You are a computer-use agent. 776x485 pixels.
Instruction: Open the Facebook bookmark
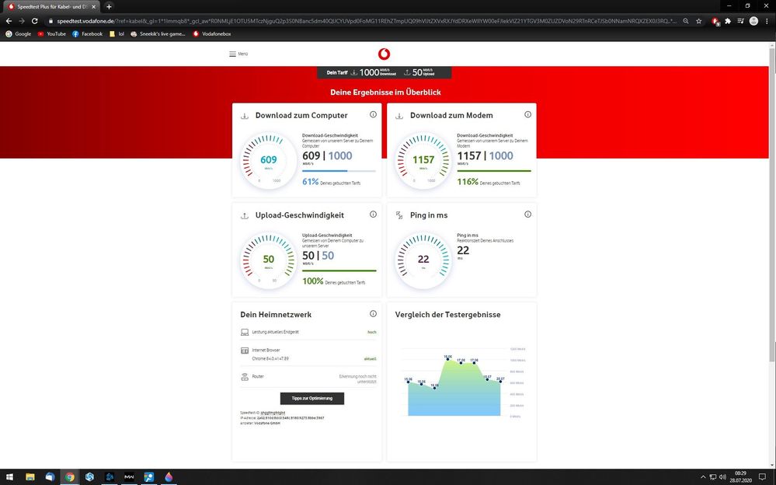(88, 33)
